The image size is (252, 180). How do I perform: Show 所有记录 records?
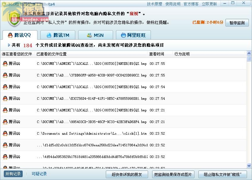[13, 174]
